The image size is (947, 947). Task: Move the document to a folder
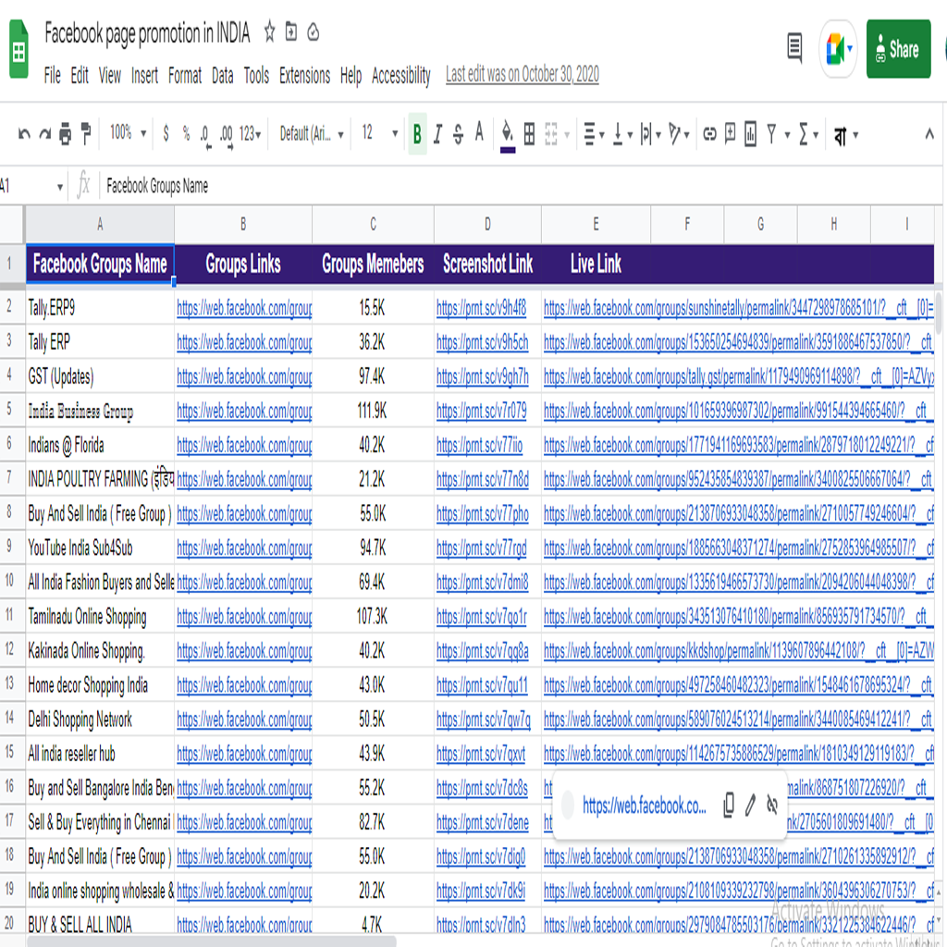tap(291, 31)
